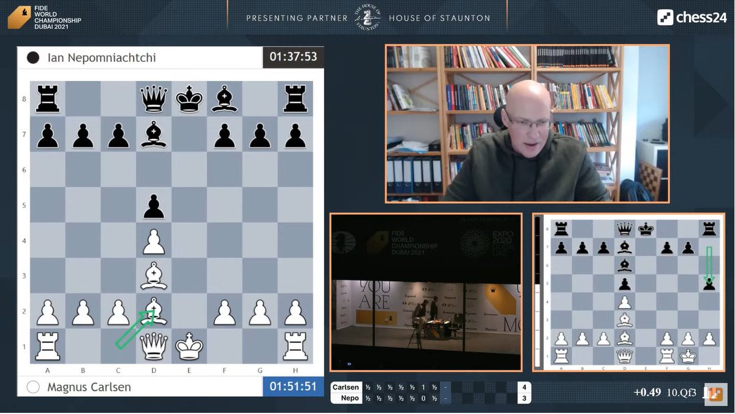The width and height of the screenshot is (735, 414).
Task: Click the empty e4 square on main board
Action: click(189, 241)
